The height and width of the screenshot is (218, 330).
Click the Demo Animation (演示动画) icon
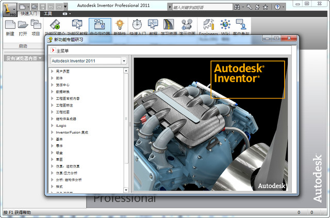point(187,25)
